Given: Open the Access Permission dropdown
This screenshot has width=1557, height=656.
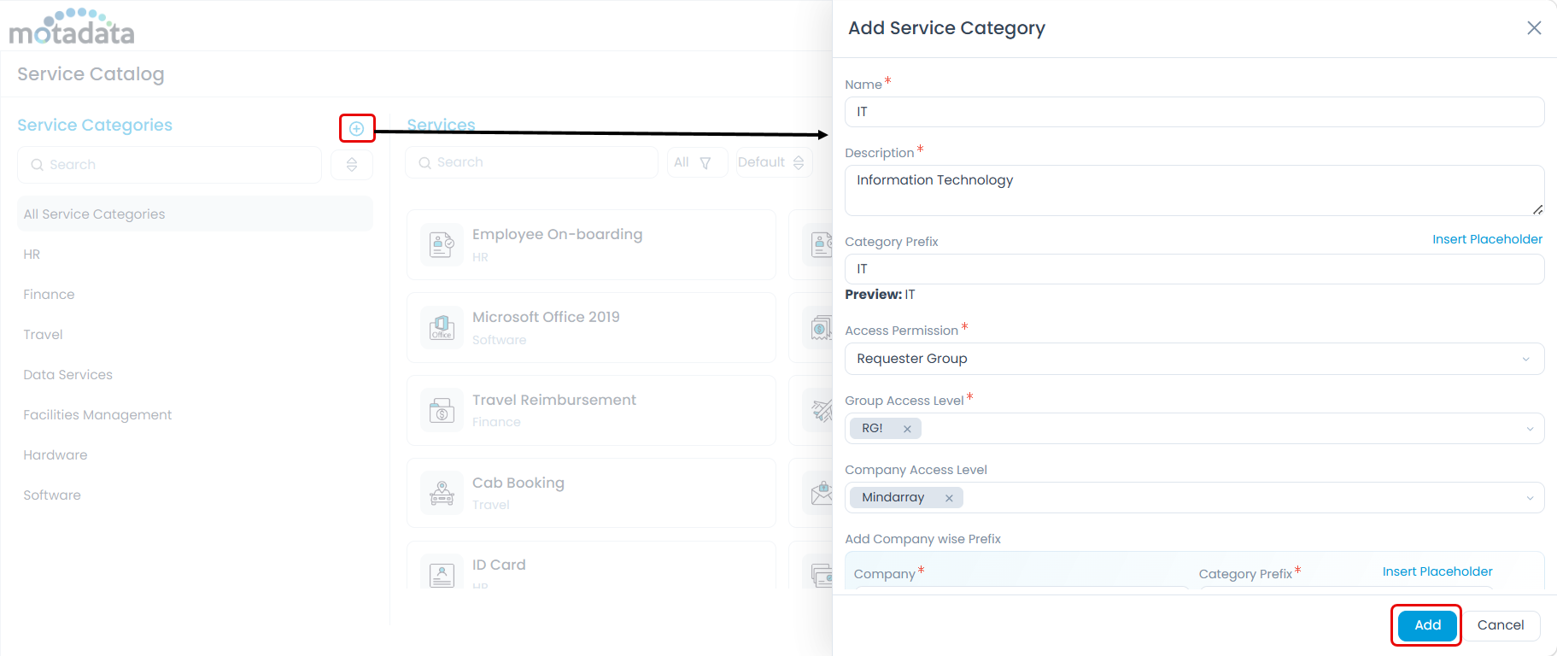Looking at the screenshot, I should [1194, 359].
